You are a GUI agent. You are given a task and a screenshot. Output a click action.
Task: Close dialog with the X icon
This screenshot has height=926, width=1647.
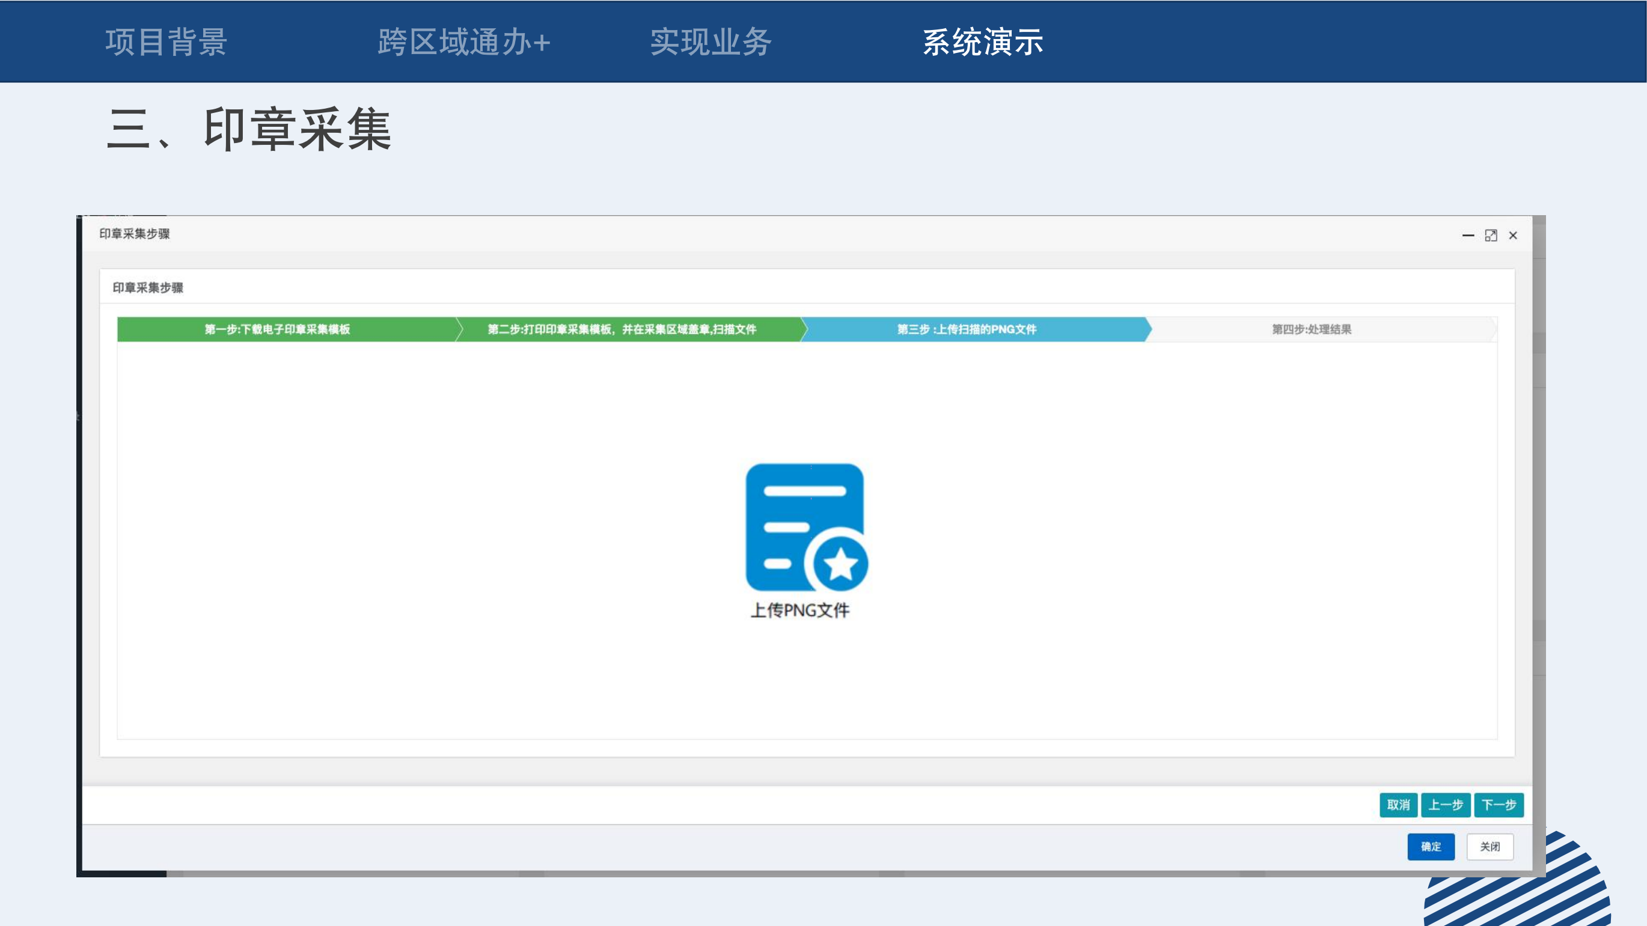[x=1513, y=236]
